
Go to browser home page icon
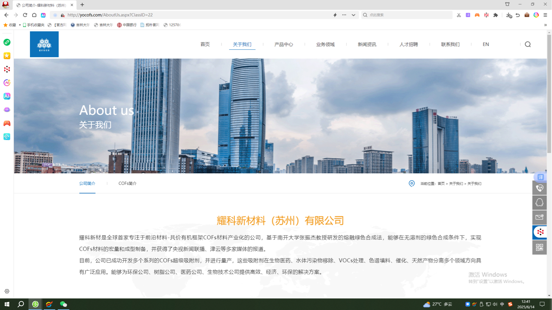34,15
